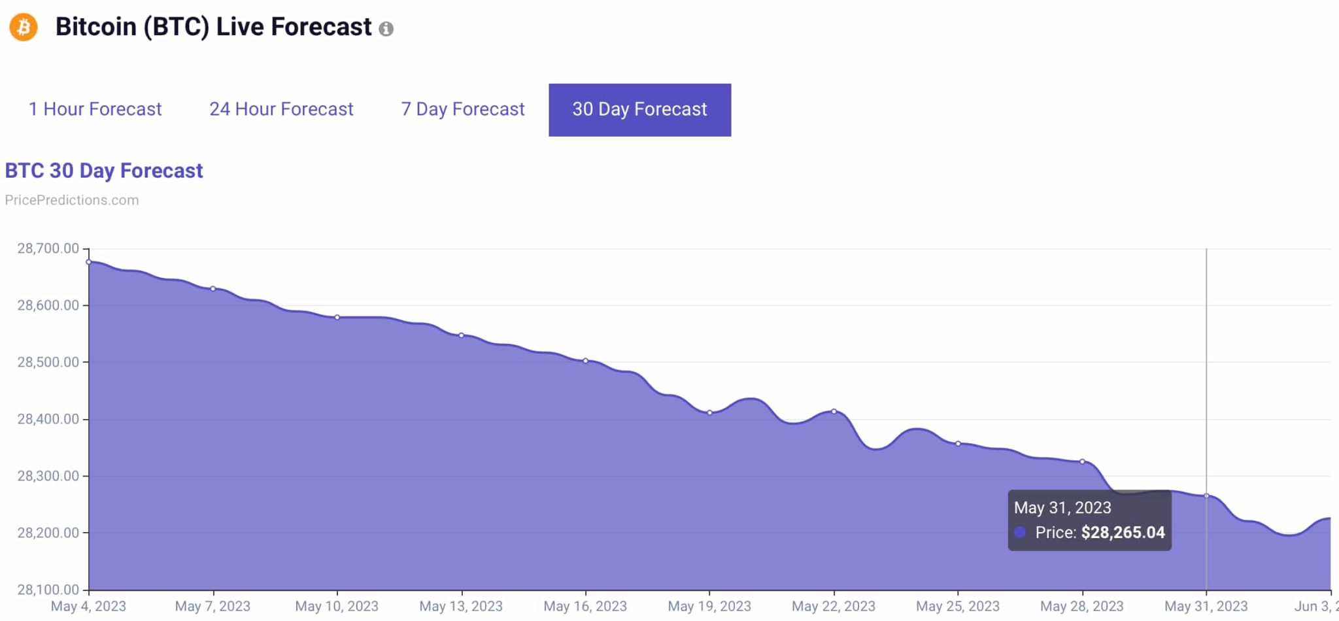Click the $28,265.04 price in the tooltip
Image resolution: width=1339 pixels, height=621 pixels.
(1123, 533)
